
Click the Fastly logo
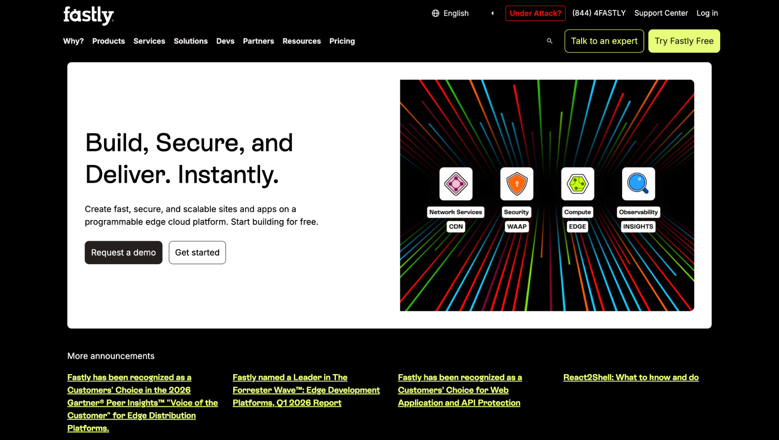pyautogui.click(x=89, y=15)
